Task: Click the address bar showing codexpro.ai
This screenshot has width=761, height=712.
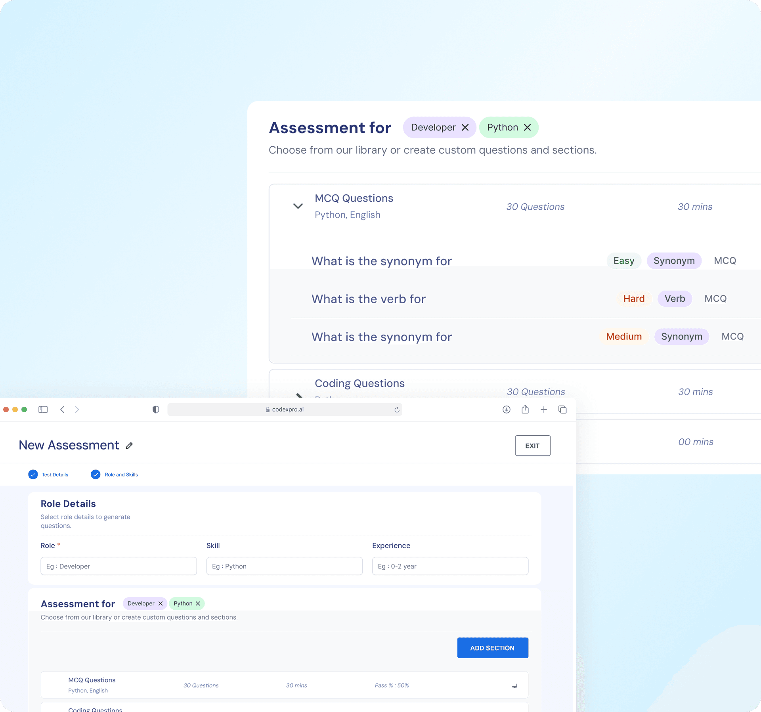Action: (x=285, y=410)
